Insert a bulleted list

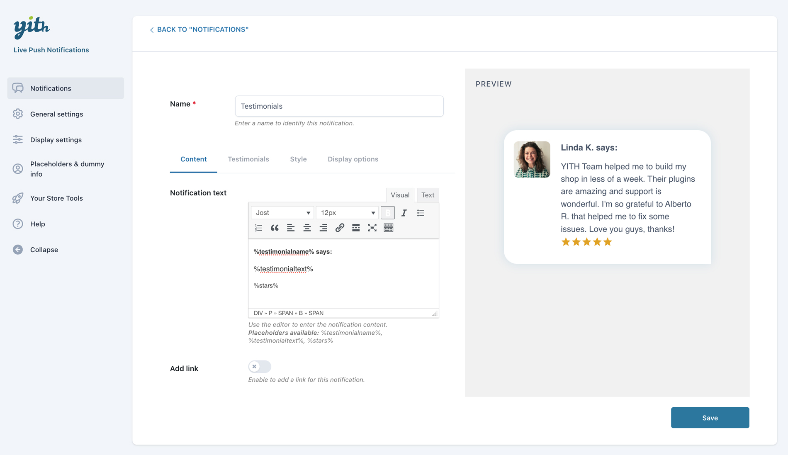coord(421,213)
